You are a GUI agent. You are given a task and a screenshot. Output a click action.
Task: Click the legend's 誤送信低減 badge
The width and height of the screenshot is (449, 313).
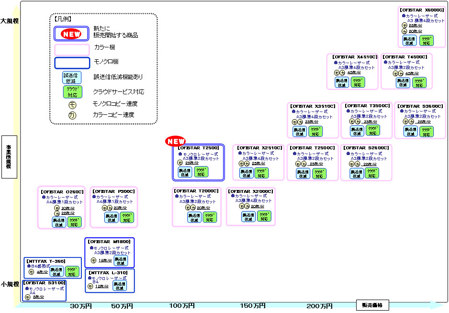tap(72, 78)
